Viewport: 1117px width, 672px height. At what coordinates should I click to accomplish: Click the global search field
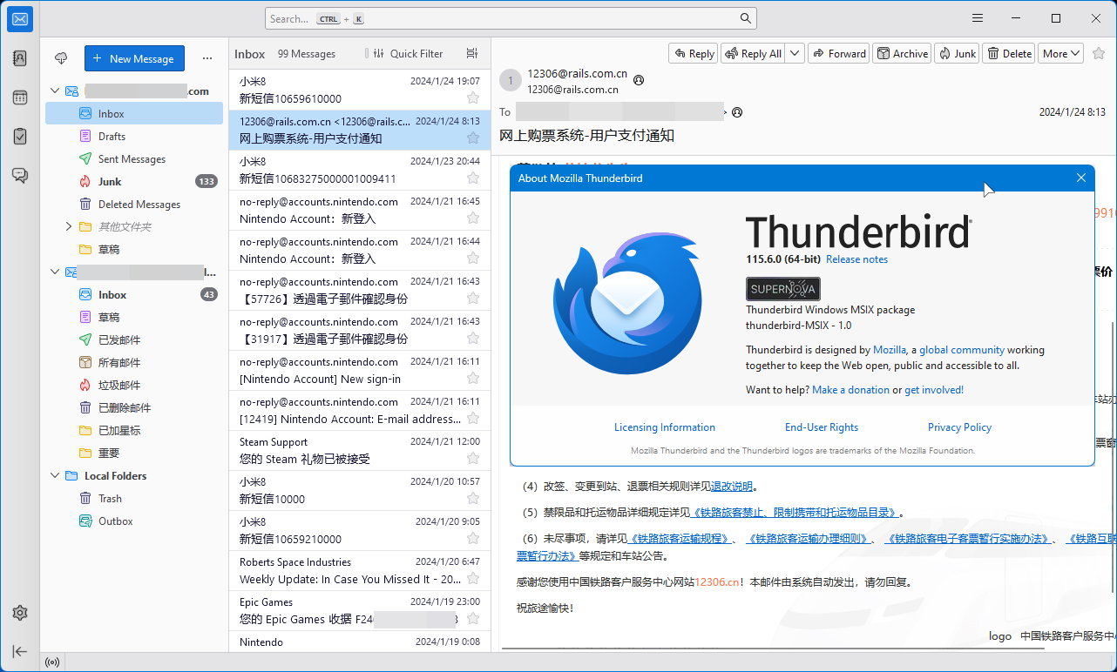(x=511, y=18)
